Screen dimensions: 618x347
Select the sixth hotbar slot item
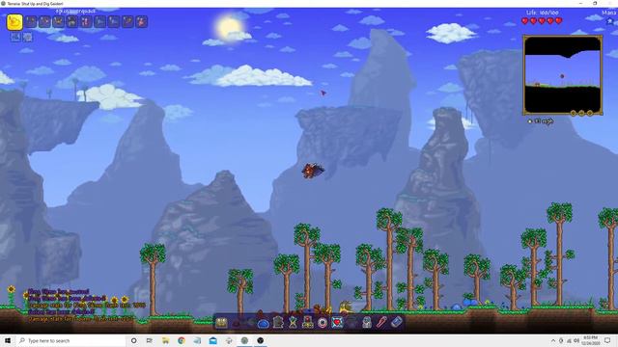pyautogui.click(x=86, y=21)
